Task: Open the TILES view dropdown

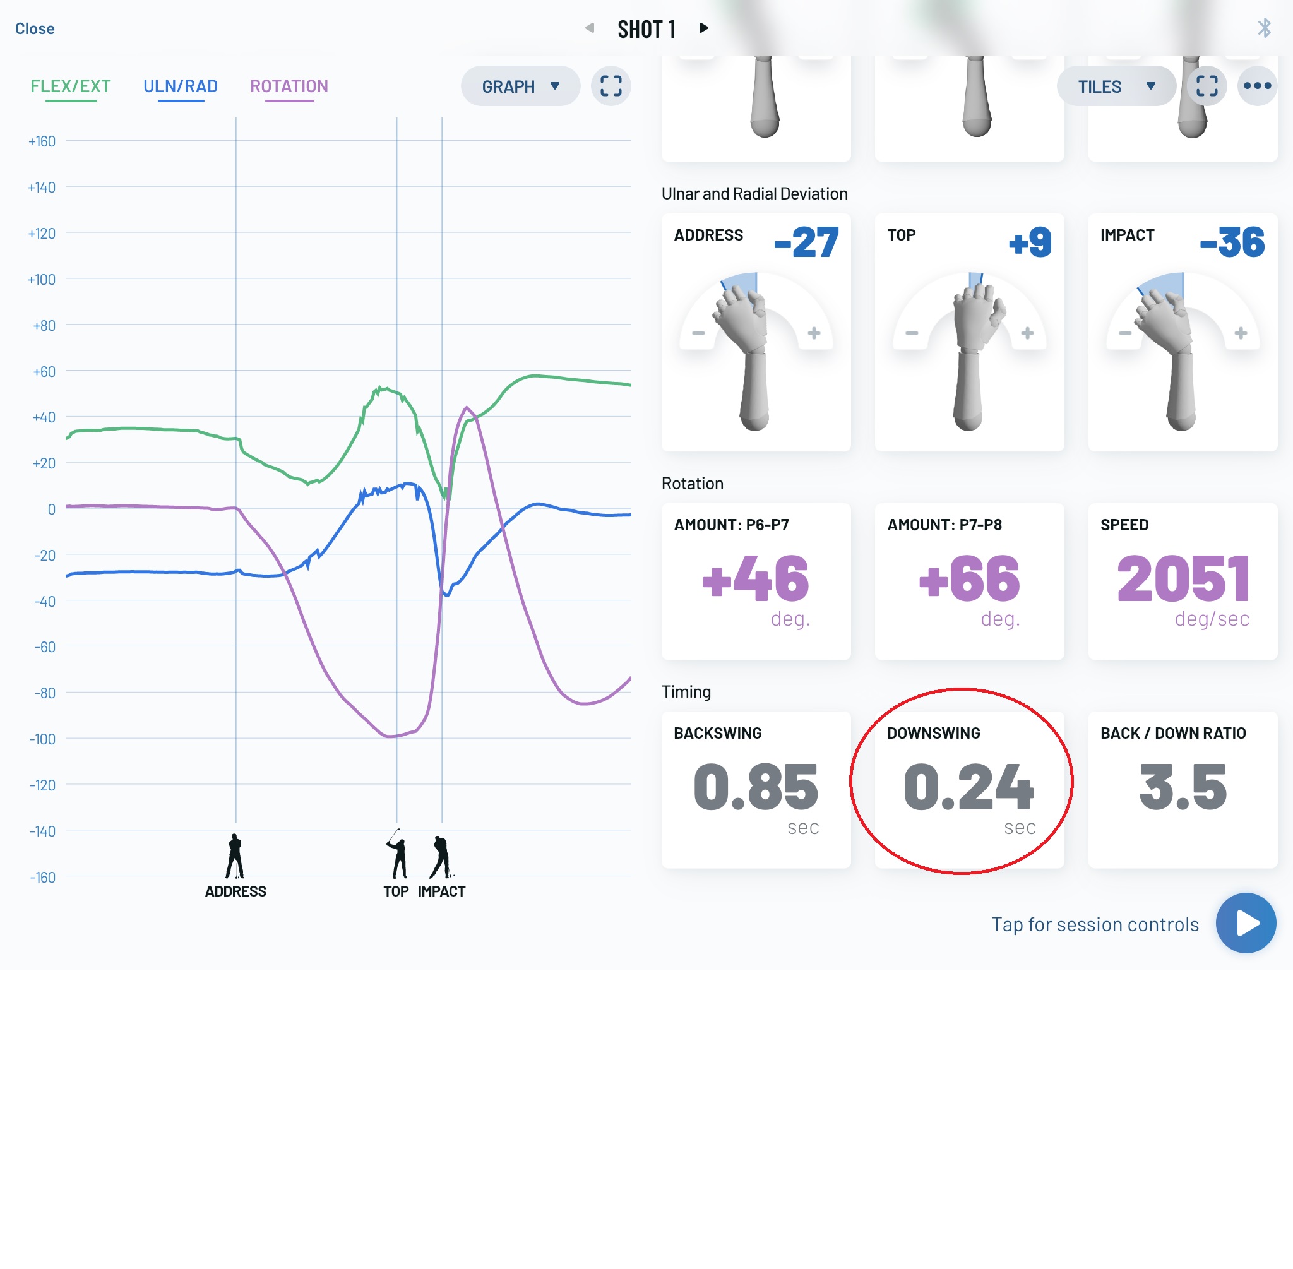Action: click(x=1116, y=86)
